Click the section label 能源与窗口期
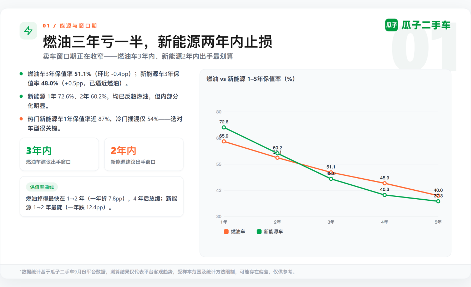The image size is (471, 287). point(78,26)
